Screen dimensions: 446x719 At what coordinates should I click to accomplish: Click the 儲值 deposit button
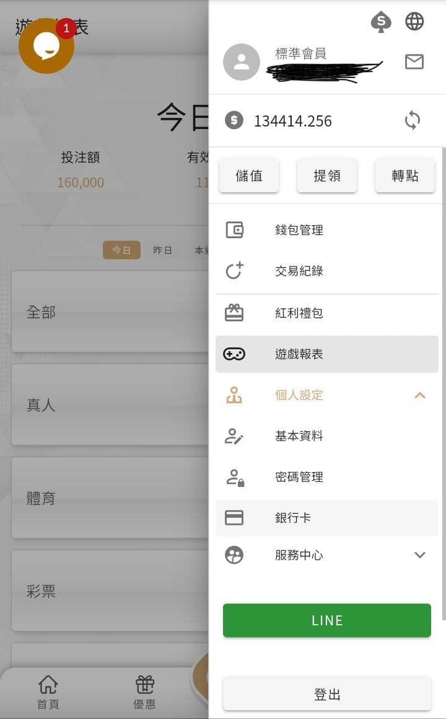249,176
